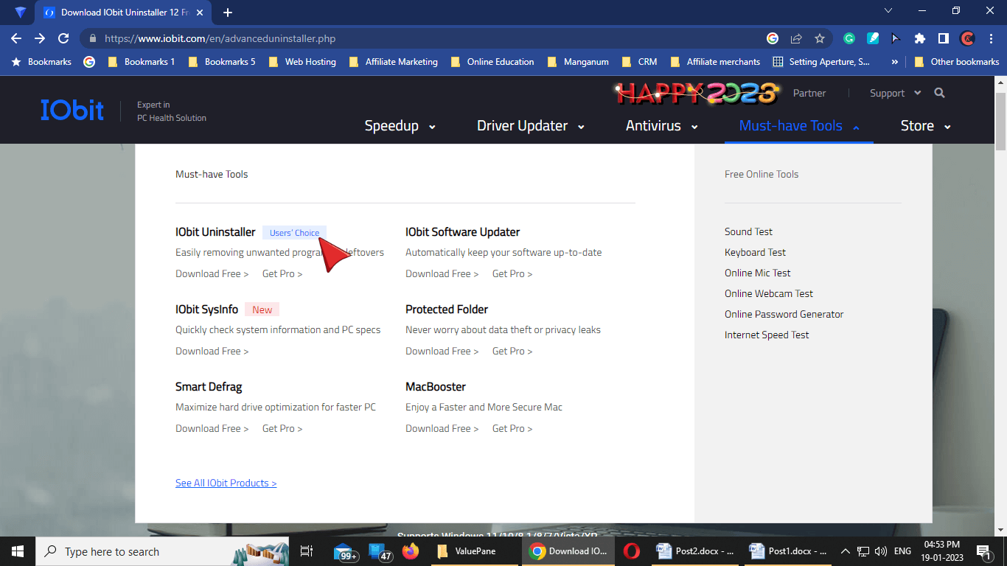
Task: Open Windows Start menu
Action: tap(18, 551)
